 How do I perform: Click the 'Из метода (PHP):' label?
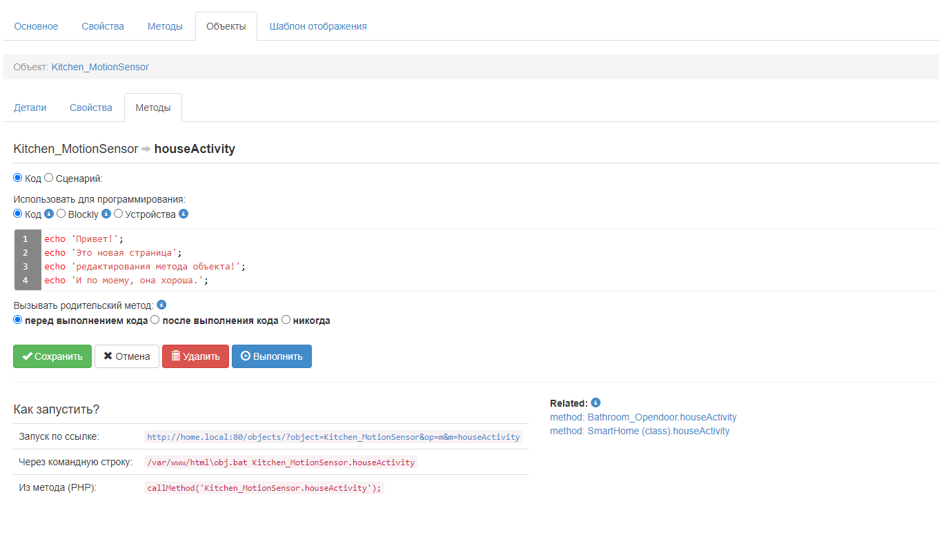pos(57,487)
